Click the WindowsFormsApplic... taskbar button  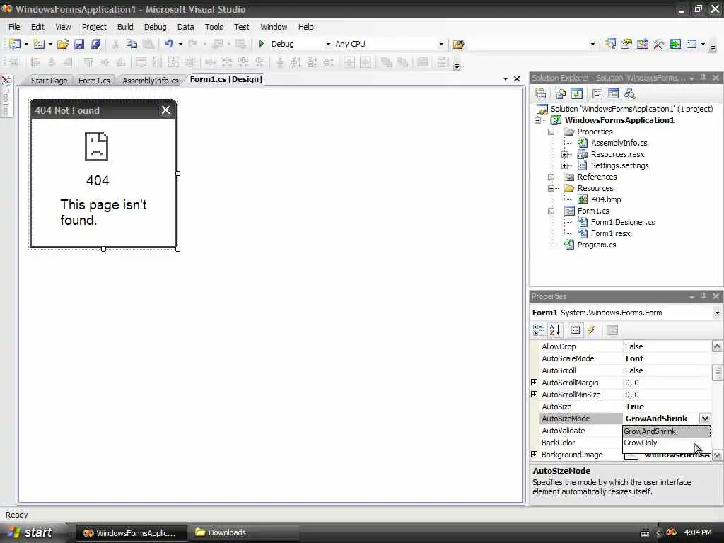pyautogui.click(x=131, y=532)
